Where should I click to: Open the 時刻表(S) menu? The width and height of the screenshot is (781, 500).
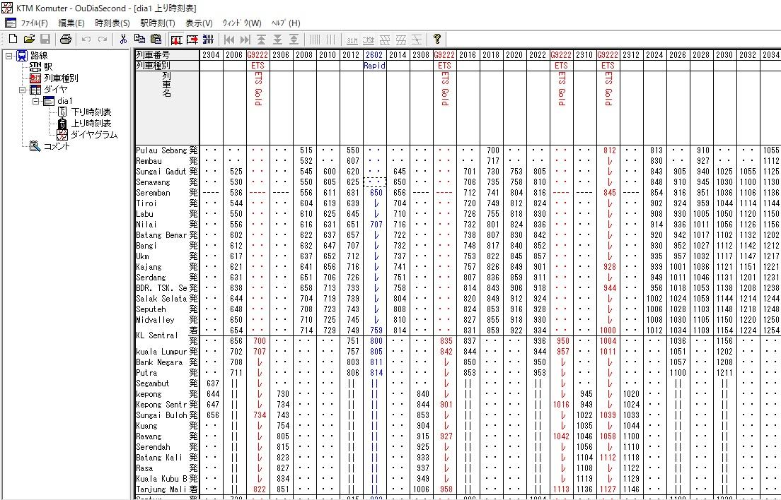tap(112, 23)
